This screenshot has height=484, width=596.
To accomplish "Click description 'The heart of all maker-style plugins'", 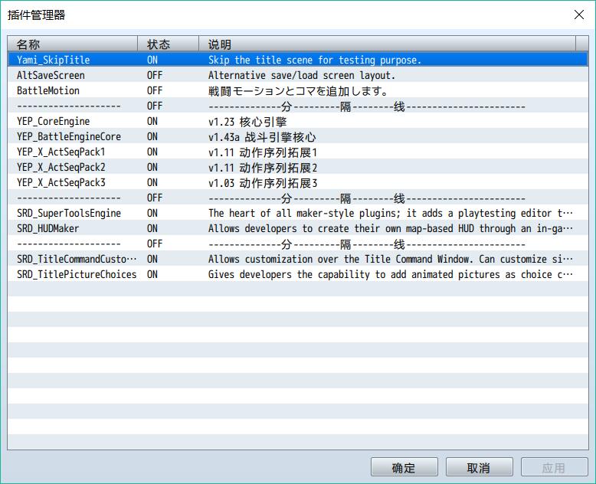I will pos(303,213).
